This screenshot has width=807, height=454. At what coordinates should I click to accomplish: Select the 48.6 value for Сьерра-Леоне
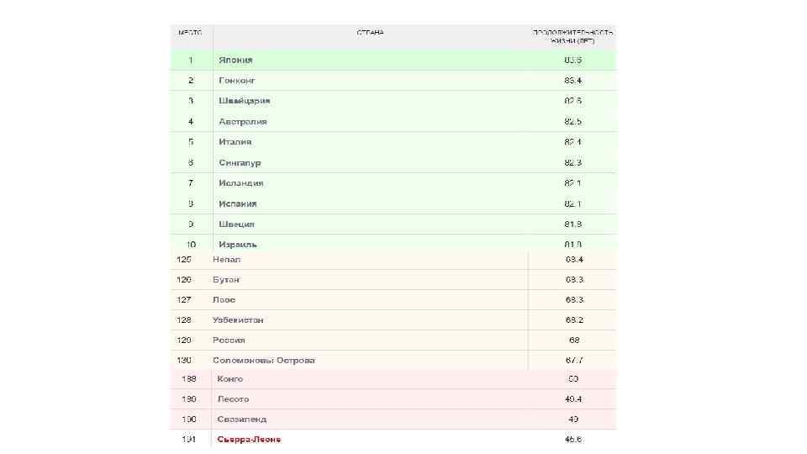pos(573,440)
